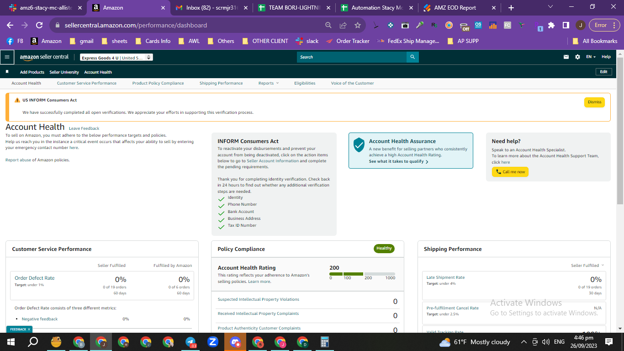
Task: Open the Windows Start menu
Action: [11, 342]
